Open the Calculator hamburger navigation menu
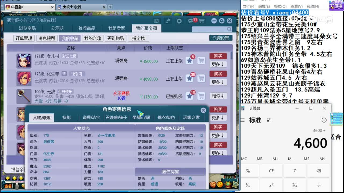The width and height of the screenshot is (344, 193). point(243,120)
